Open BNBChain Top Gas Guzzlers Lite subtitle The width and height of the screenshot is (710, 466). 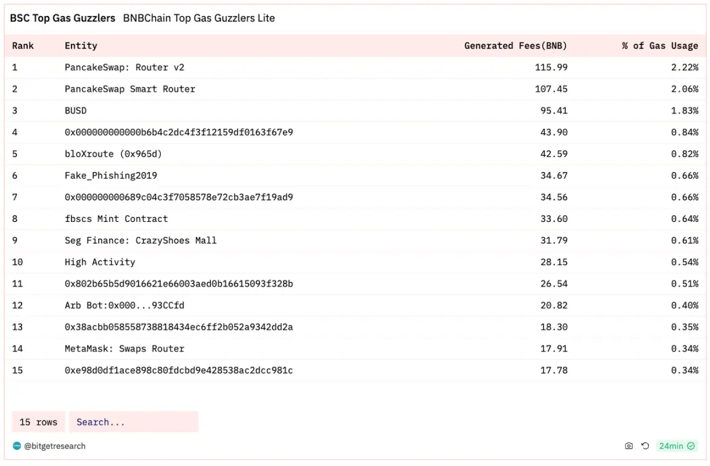click(199, 18)
